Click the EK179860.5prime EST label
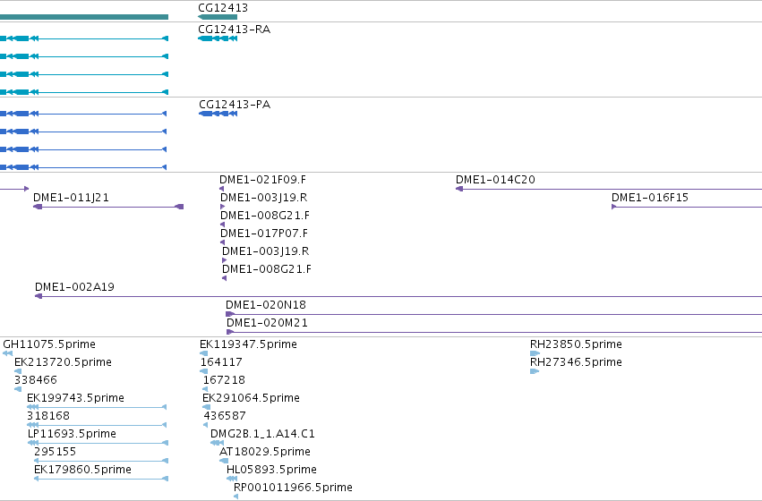Viewport: 762px width, 501px height. point(82,470)
